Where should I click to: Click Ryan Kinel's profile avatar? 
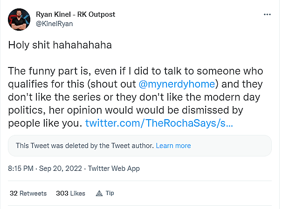click(x=19, y=19)
